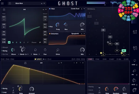The image size is (139, 94).
Task: Open the hamburger main menu
Action: pos(2,3)
